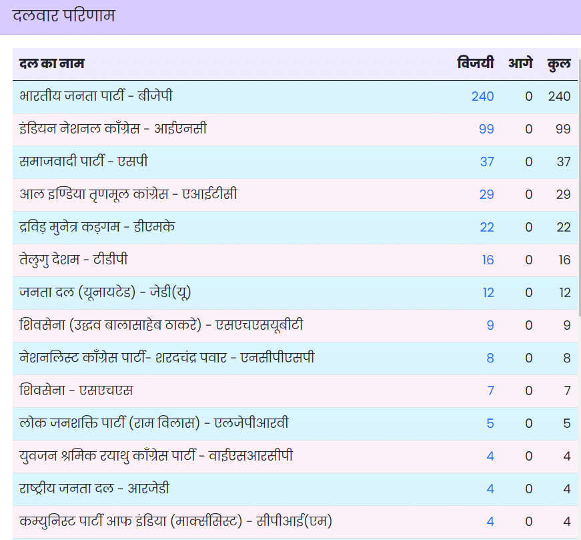Select the कुल column header
581x540 pixels.
pos(559,63)
